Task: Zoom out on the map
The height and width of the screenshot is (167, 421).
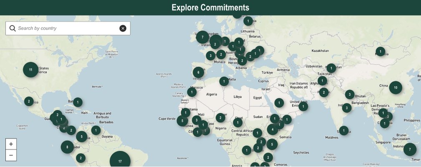Action: point(11,156)
